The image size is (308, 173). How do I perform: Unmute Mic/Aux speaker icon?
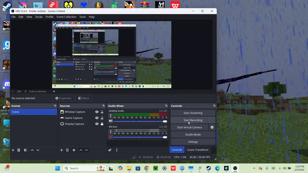pos(111,137)
